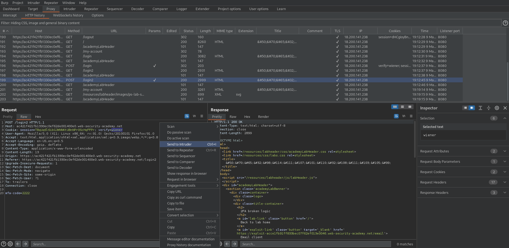
Task: Switch Response view to Render
Action: pos(263,117)
